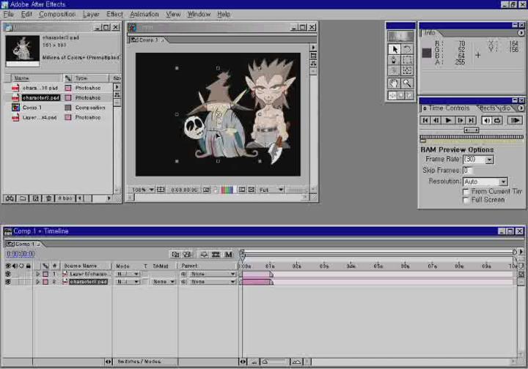The image size is (528, 369).
Task: Open the Effect menu
Action: pos(114,14)
